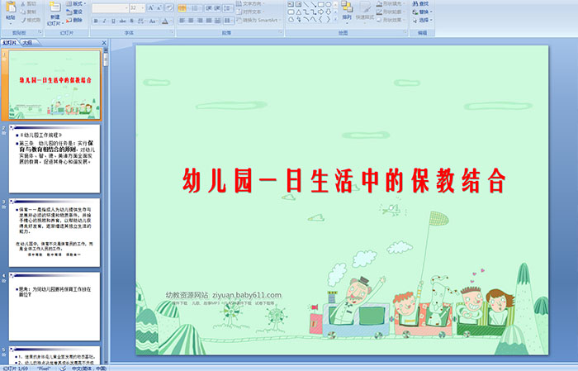578x371 pixels.
Task: Click the red slide title text
Action: 344,181
